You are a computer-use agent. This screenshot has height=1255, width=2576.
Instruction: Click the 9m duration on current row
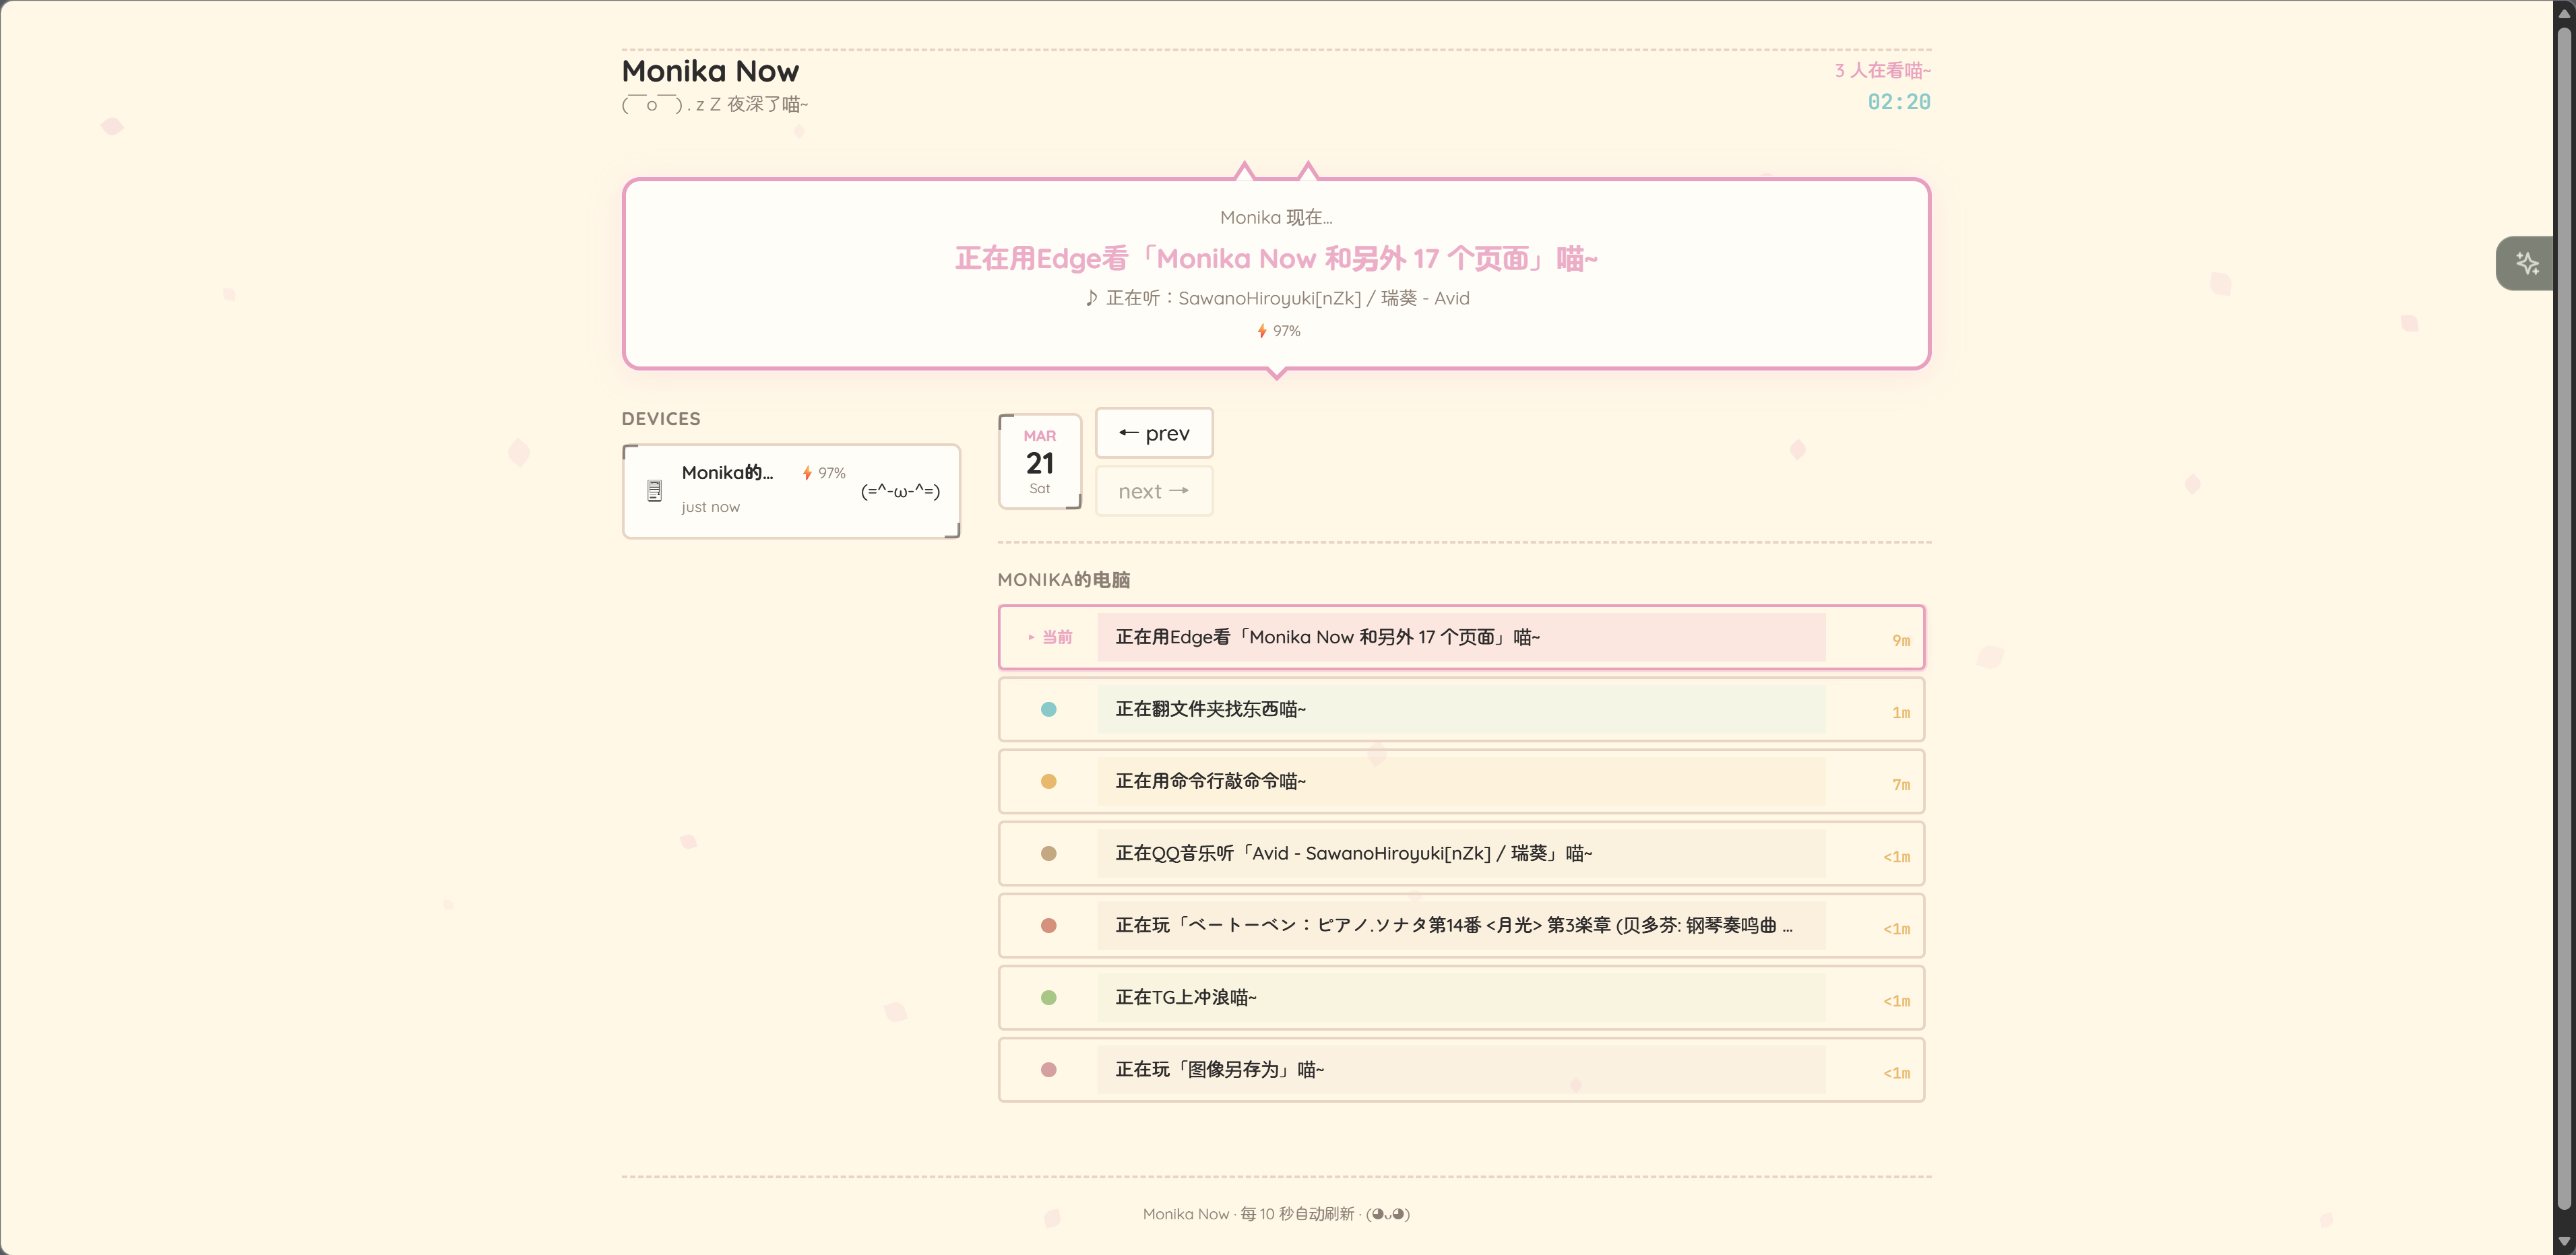click(x=1901, y=640)
